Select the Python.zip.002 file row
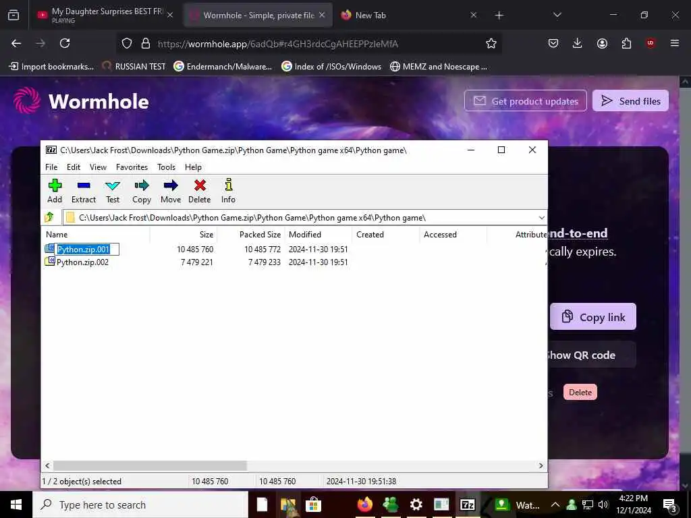The width and height of the screenshot is (691, 518). pos(294,262)
